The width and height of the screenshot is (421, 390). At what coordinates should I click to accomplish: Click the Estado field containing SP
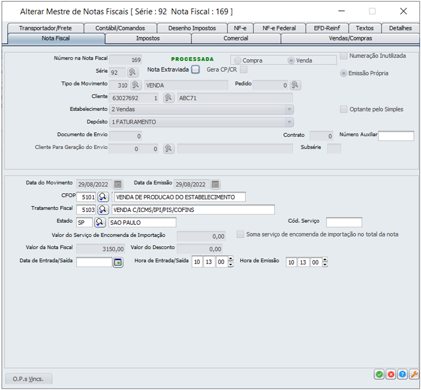click(84, 223)
